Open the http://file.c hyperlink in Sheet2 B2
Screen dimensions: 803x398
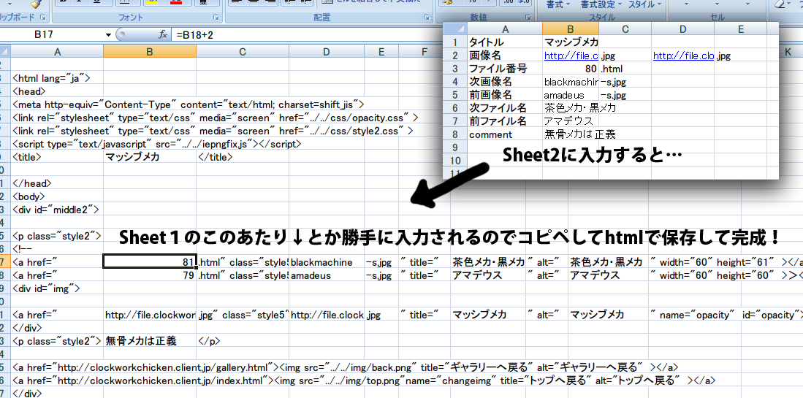tap(571, 56)
